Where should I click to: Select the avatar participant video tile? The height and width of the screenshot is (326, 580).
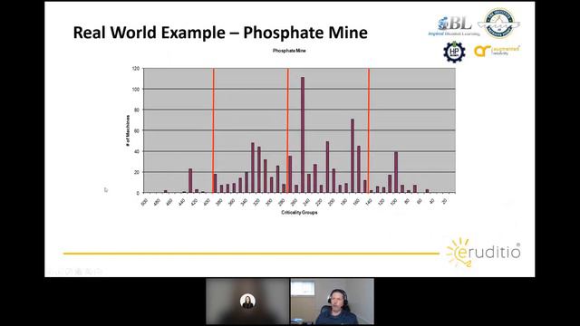(x=247, y=302)
